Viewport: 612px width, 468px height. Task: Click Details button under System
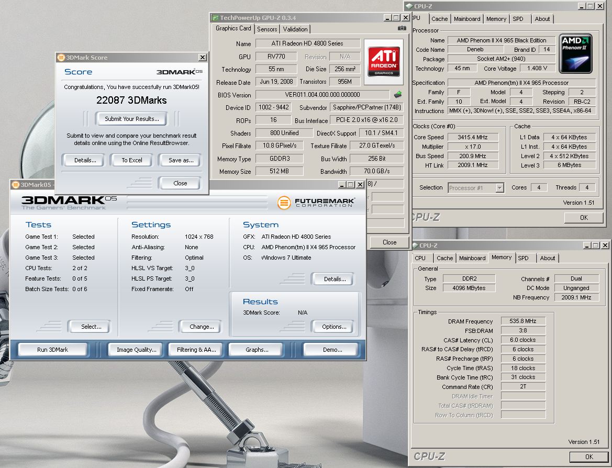pos(334,279)
